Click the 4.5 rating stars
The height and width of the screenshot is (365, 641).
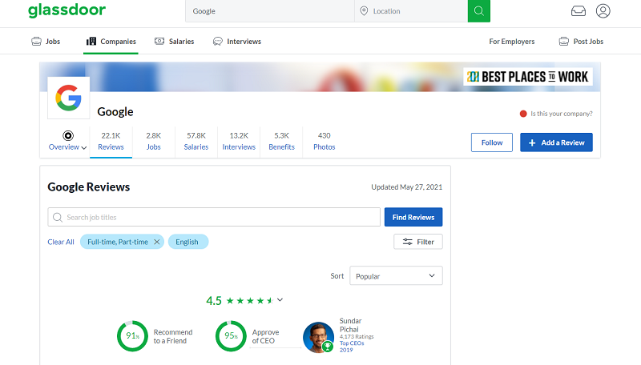click(249, 301)
